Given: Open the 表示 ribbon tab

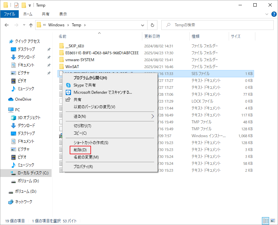Looking at the screenshot, I should click(63, 14).
